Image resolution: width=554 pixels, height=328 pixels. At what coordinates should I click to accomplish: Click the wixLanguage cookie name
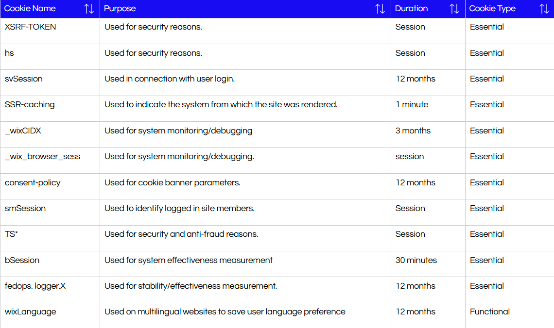point(31,312)
